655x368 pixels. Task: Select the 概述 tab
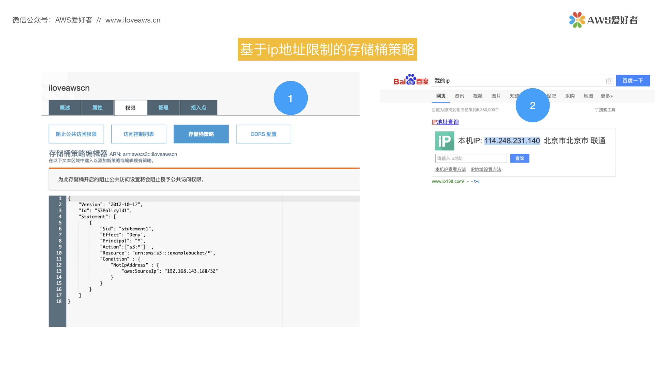64,107
